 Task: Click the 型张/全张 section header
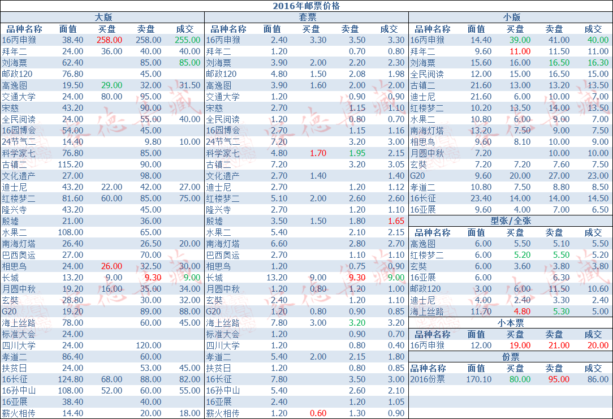point(511,221)
